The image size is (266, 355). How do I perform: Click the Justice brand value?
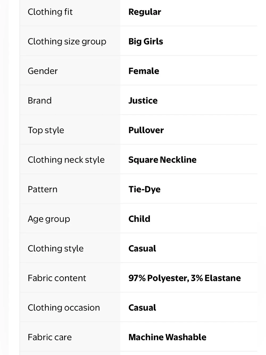click(143, 101)
